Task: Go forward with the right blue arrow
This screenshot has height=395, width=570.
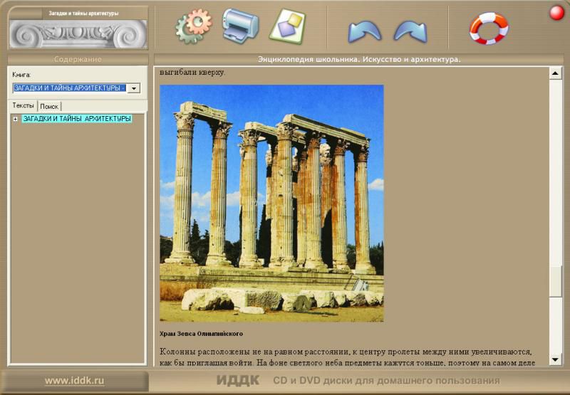Action: (410, 31)
